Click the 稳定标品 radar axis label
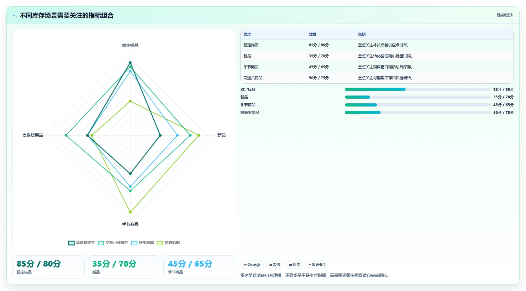 130,45
